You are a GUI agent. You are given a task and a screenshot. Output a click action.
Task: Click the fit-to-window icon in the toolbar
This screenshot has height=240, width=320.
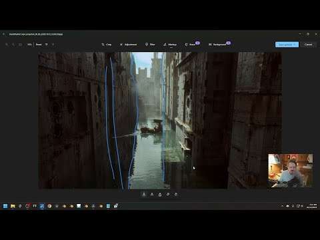pos(20,45)
